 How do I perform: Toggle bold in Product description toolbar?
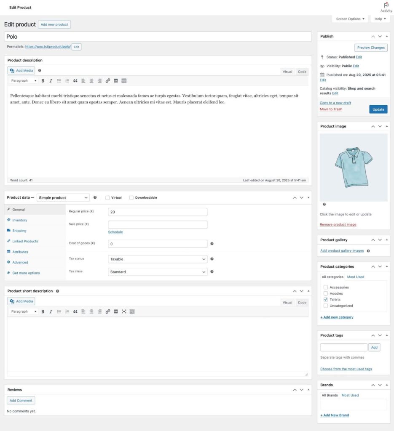click(x=43, y=80)
